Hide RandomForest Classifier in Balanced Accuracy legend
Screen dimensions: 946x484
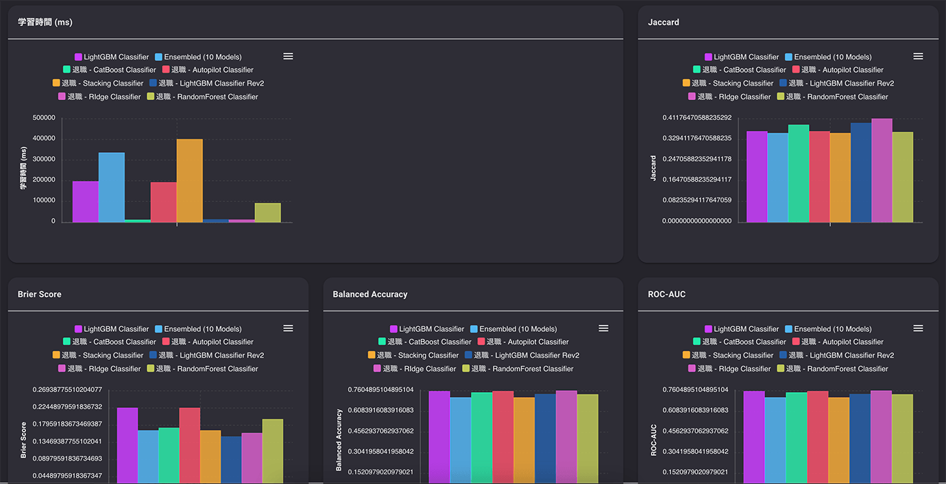tap(518, 369)
